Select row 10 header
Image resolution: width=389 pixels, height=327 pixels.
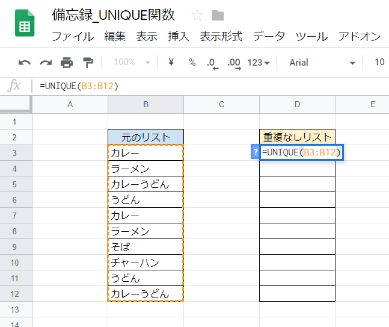pos(16,263)
